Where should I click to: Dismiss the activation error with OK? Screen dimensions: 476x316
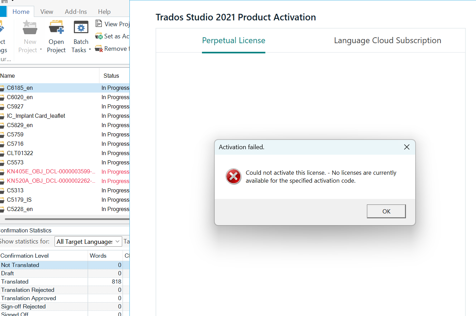[386, 211]
